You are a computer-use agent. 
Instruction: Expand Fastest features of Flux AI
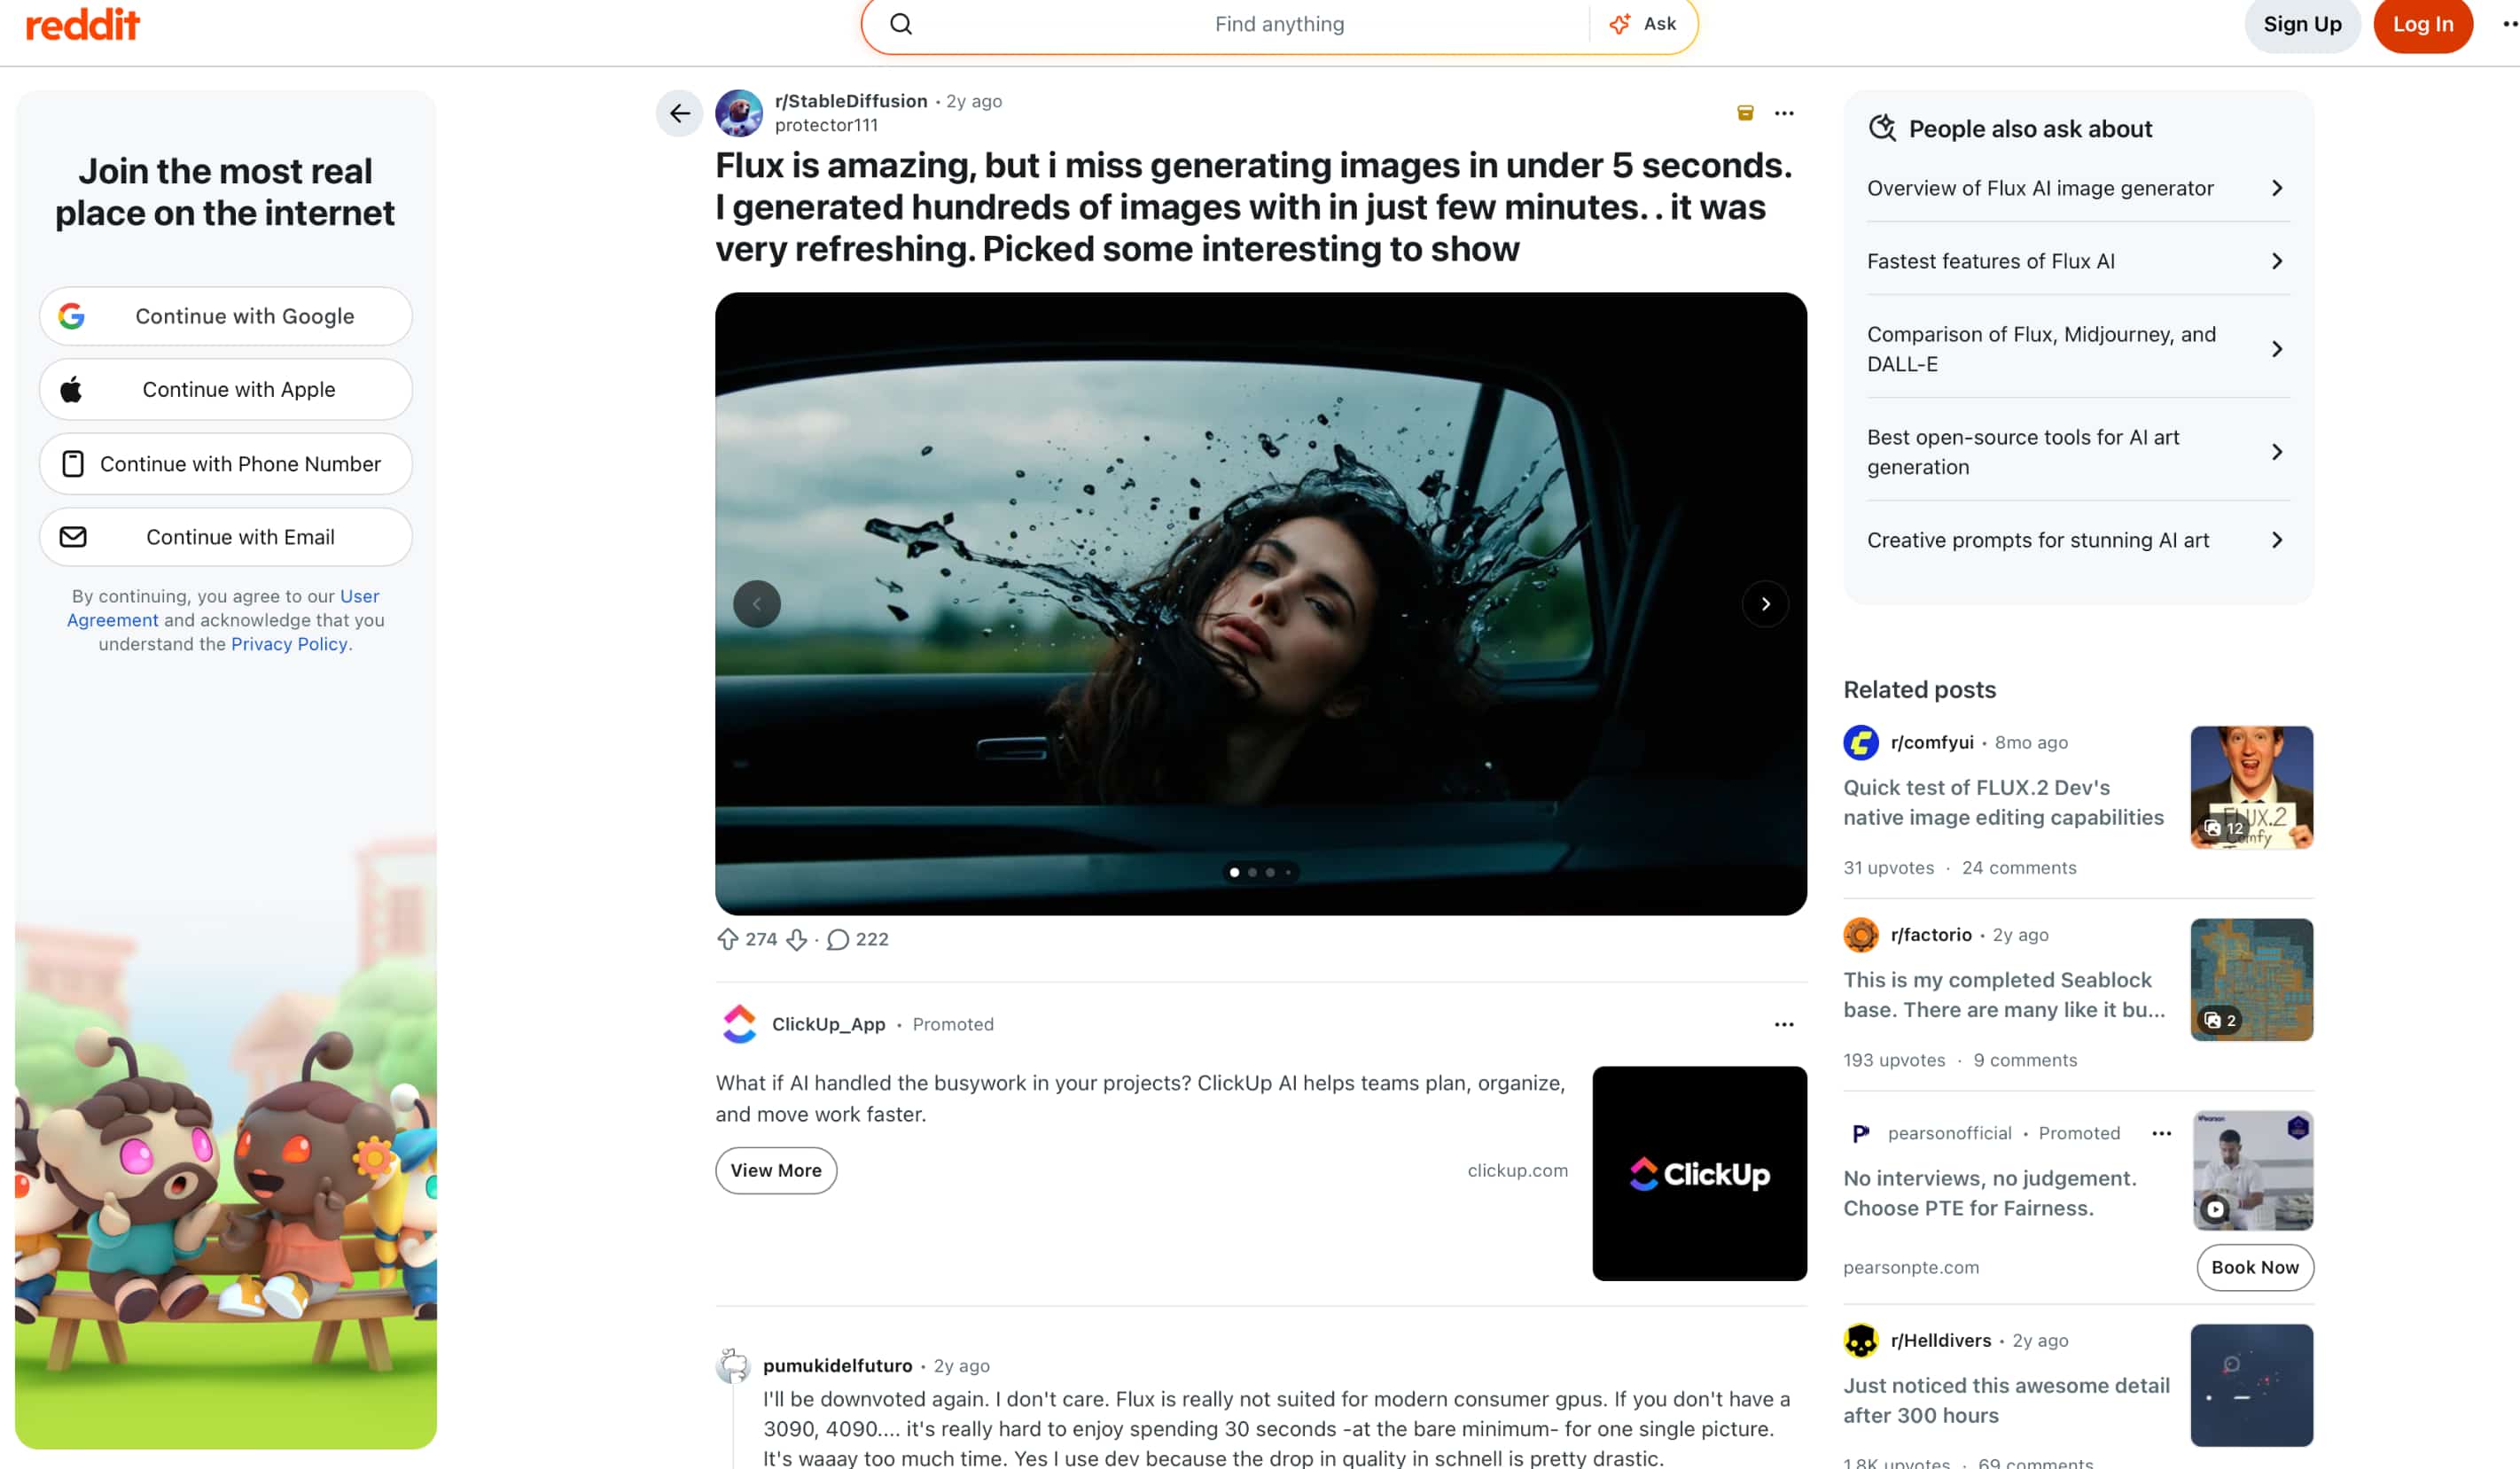(x=2078, y=260)
